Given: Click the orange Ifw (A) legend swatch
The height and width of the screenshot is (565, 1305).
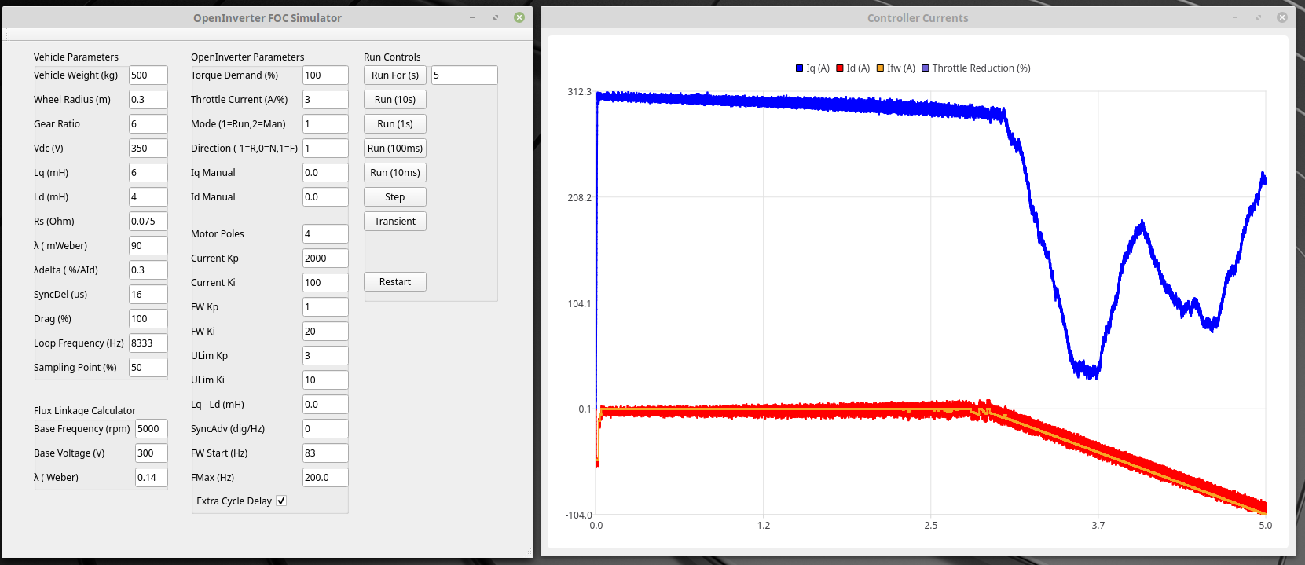Looking at the screenshot, I should point(881,68).
